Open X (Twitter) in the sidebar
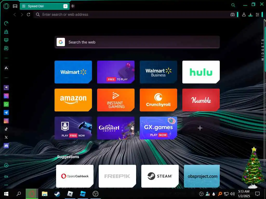The image size is (266, 199). (x=6, y=137)
